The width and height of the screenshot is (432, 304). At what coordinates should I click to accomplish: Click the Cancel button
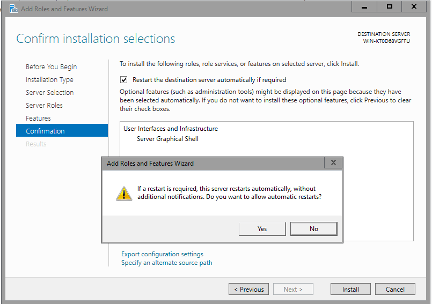tap(394, 289)
